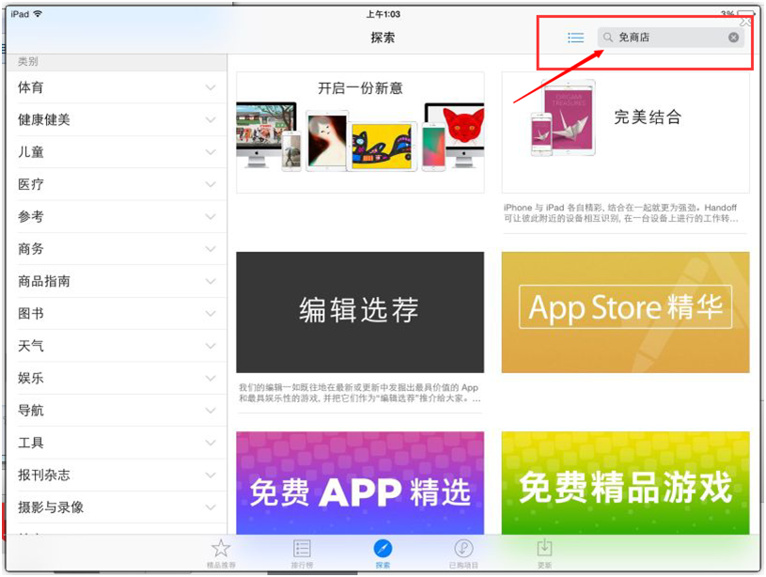Open the 编辑选荐 dark banner
Screen dimensions: 766x577
point(360,312)
